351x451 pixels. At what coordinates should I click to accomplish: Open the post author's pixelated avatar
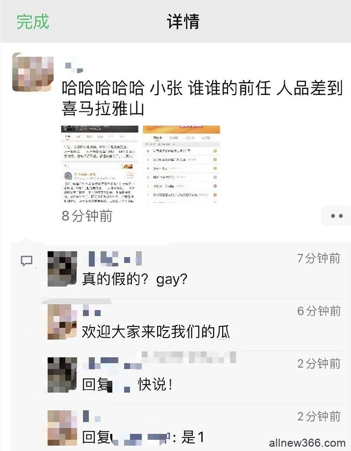click(33, 72)
